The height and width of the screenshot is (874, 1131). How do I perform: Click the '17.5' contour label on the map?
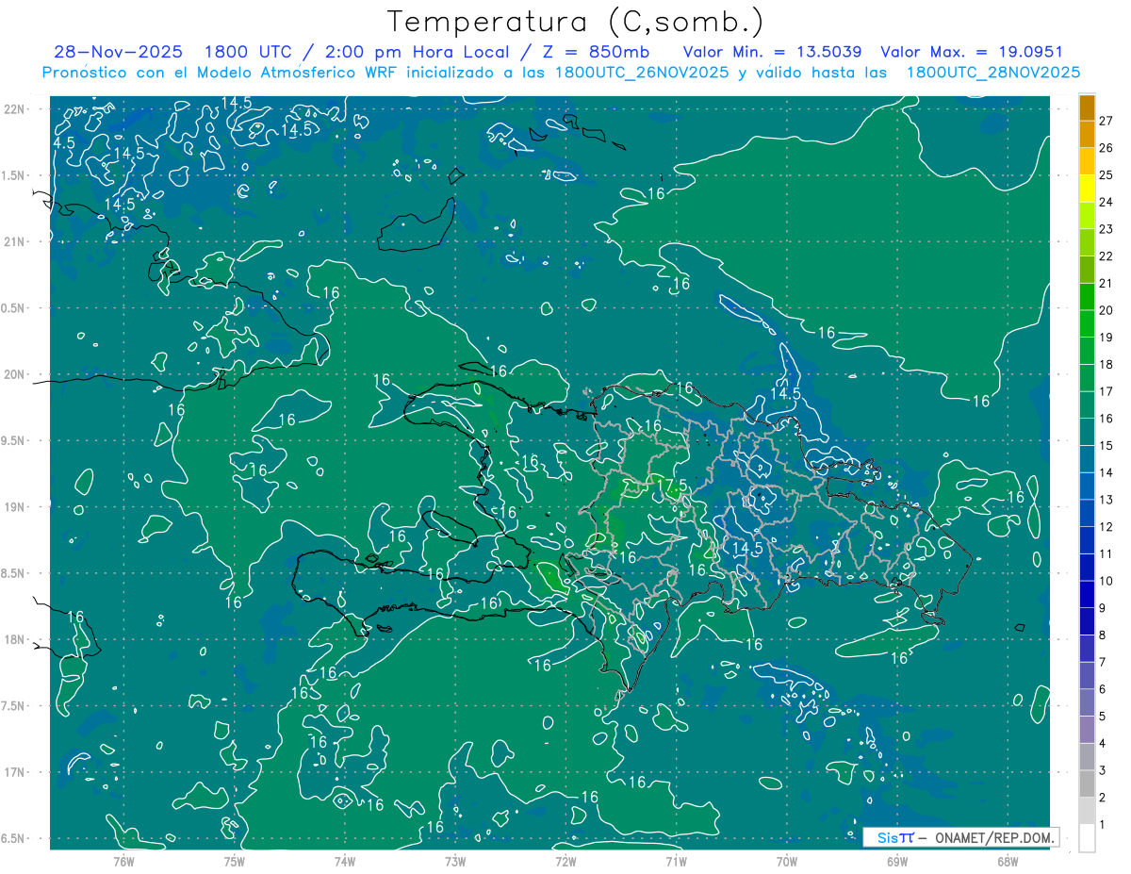[671, 485]
